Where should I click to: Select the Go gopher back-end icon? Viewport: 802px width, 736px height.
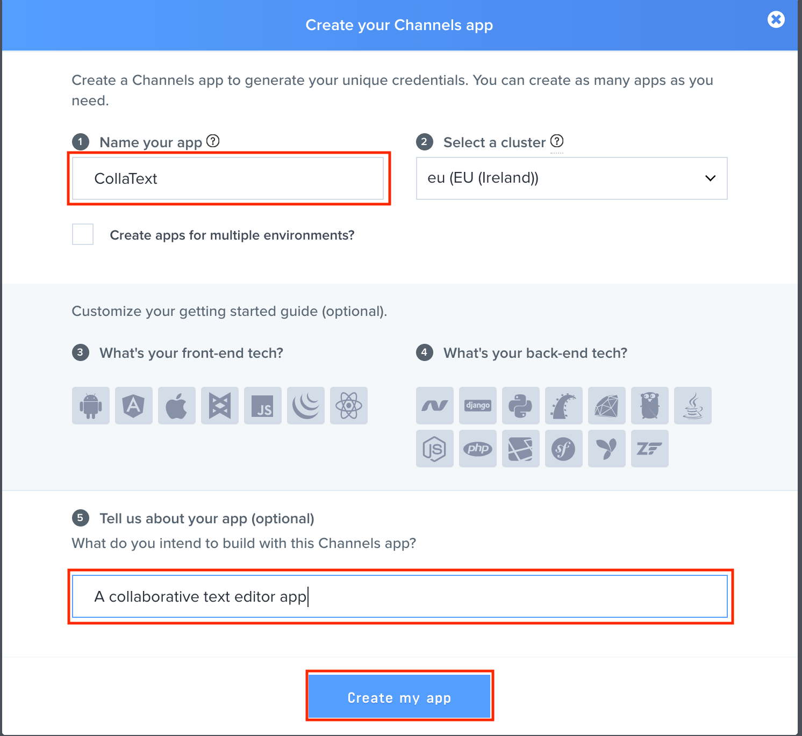coord(650,406)
